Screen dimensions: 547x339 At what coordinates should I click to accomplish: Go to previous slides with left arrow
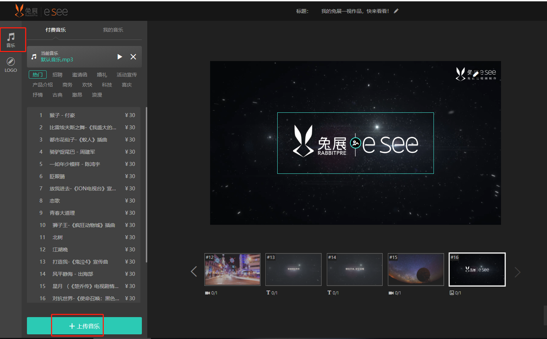(194, 272)
